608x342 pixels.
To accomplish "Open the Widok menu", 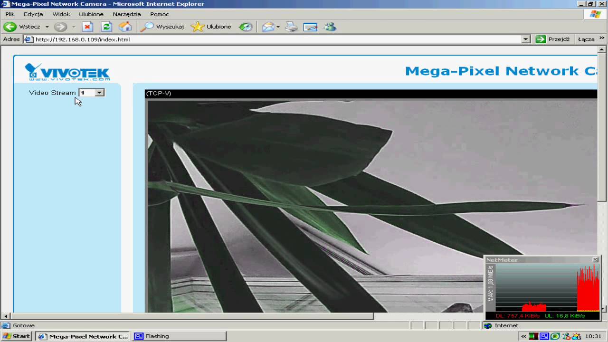I will point(61,14).
